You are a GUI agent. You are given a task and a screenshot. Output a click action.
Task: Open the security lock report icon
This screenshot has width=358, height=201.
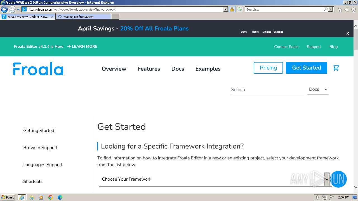232,9
